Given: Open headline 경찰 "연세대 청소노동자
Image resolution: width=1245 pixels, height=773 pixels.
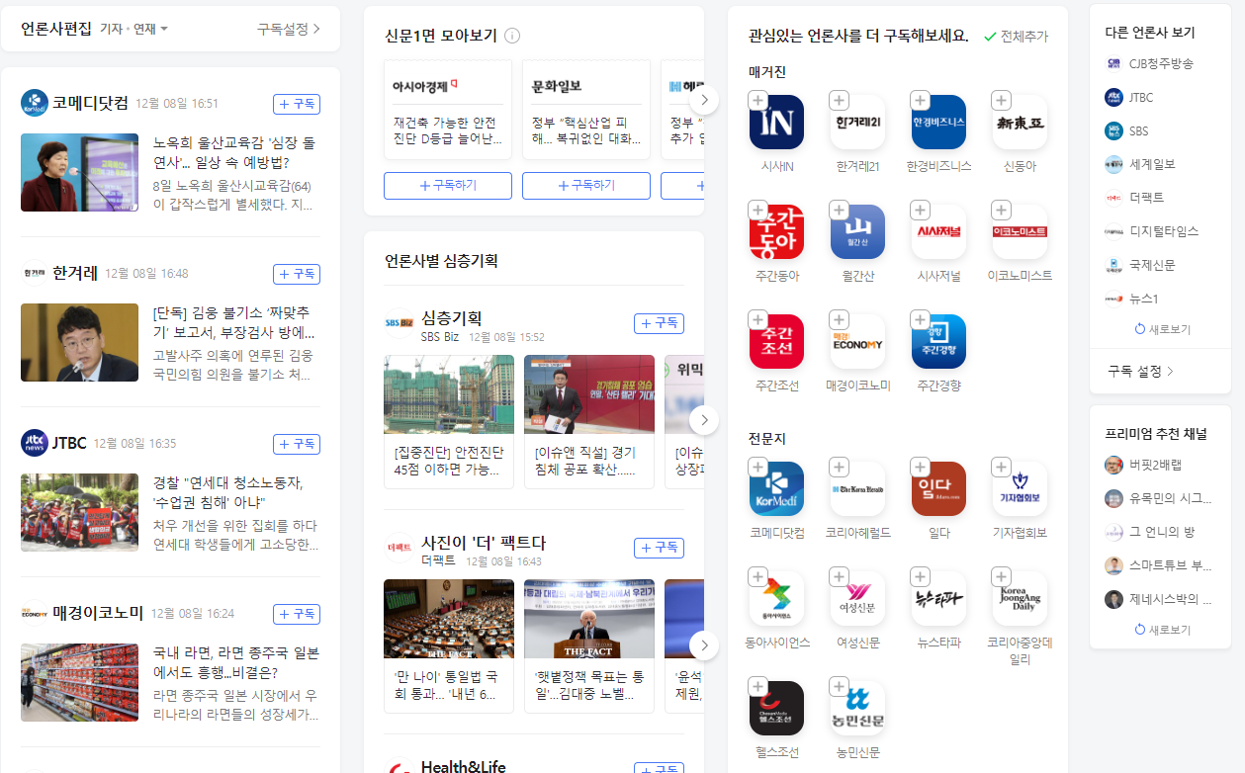Looking at the screenshot, I should coord(228,492).
